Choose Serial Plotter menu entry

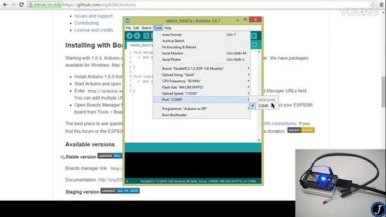pyautogui.click(x=201, y=60)
